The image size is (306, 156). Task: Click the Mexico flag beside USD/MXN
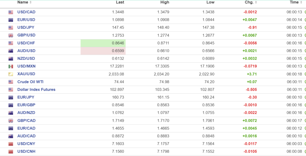(11, 66)
